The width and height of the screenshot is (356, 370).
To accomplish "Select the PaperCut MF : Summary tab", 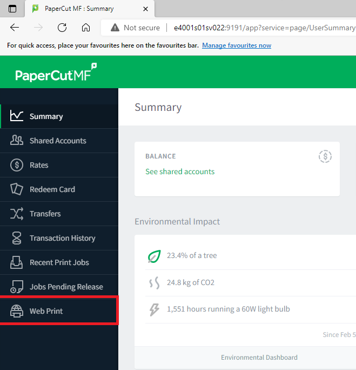I will tap(90, 9).
